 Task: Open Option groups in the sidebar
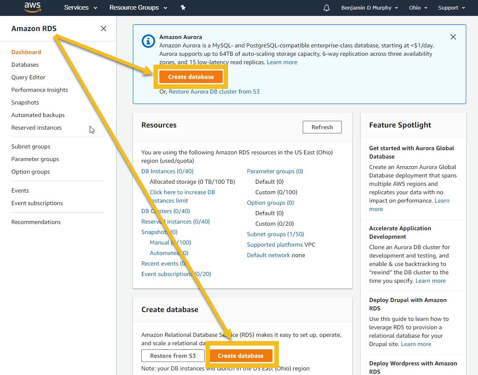[31, 172]
